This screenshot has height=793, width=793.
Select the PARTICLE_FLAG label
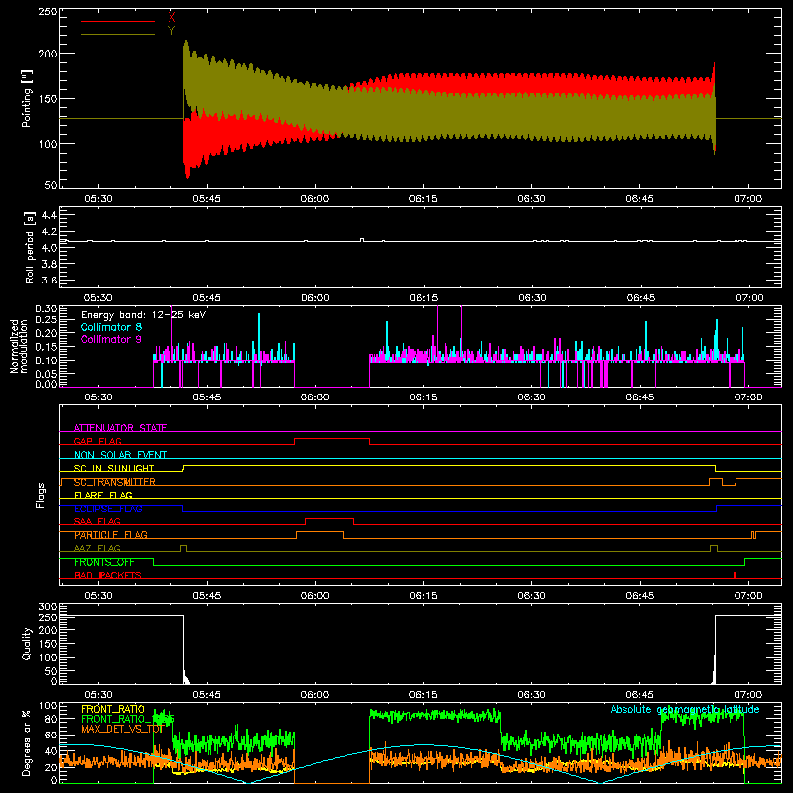coord(111,535)
